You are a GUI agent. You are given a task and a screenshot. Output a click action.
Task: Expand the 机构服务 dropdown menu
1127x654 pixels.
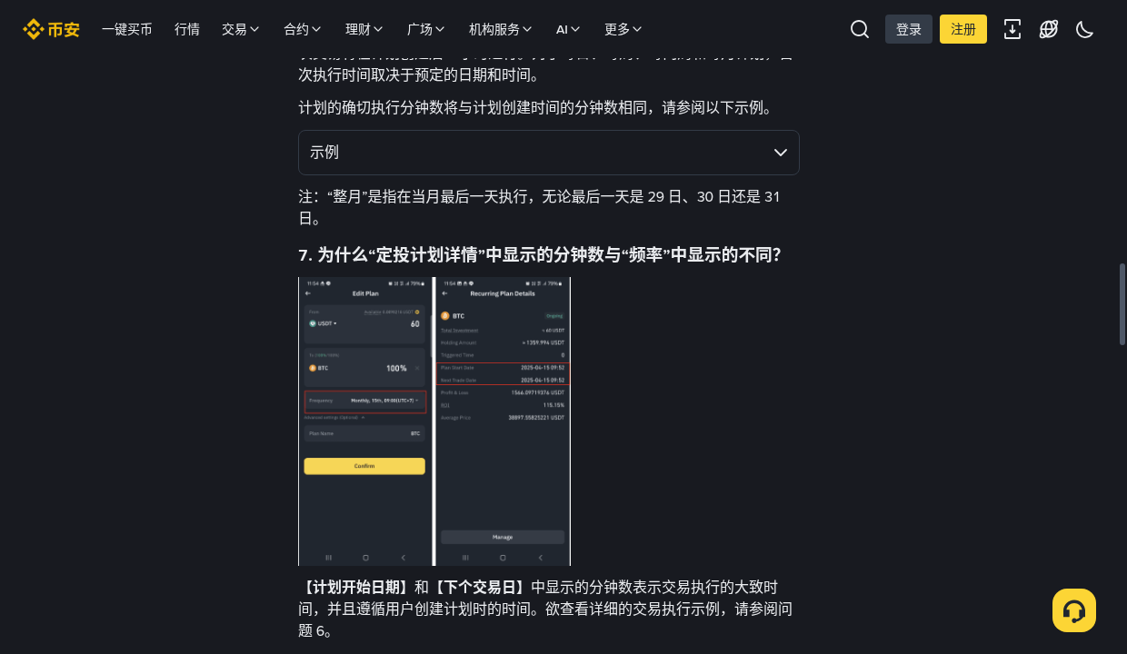click(x=501, y=29)
